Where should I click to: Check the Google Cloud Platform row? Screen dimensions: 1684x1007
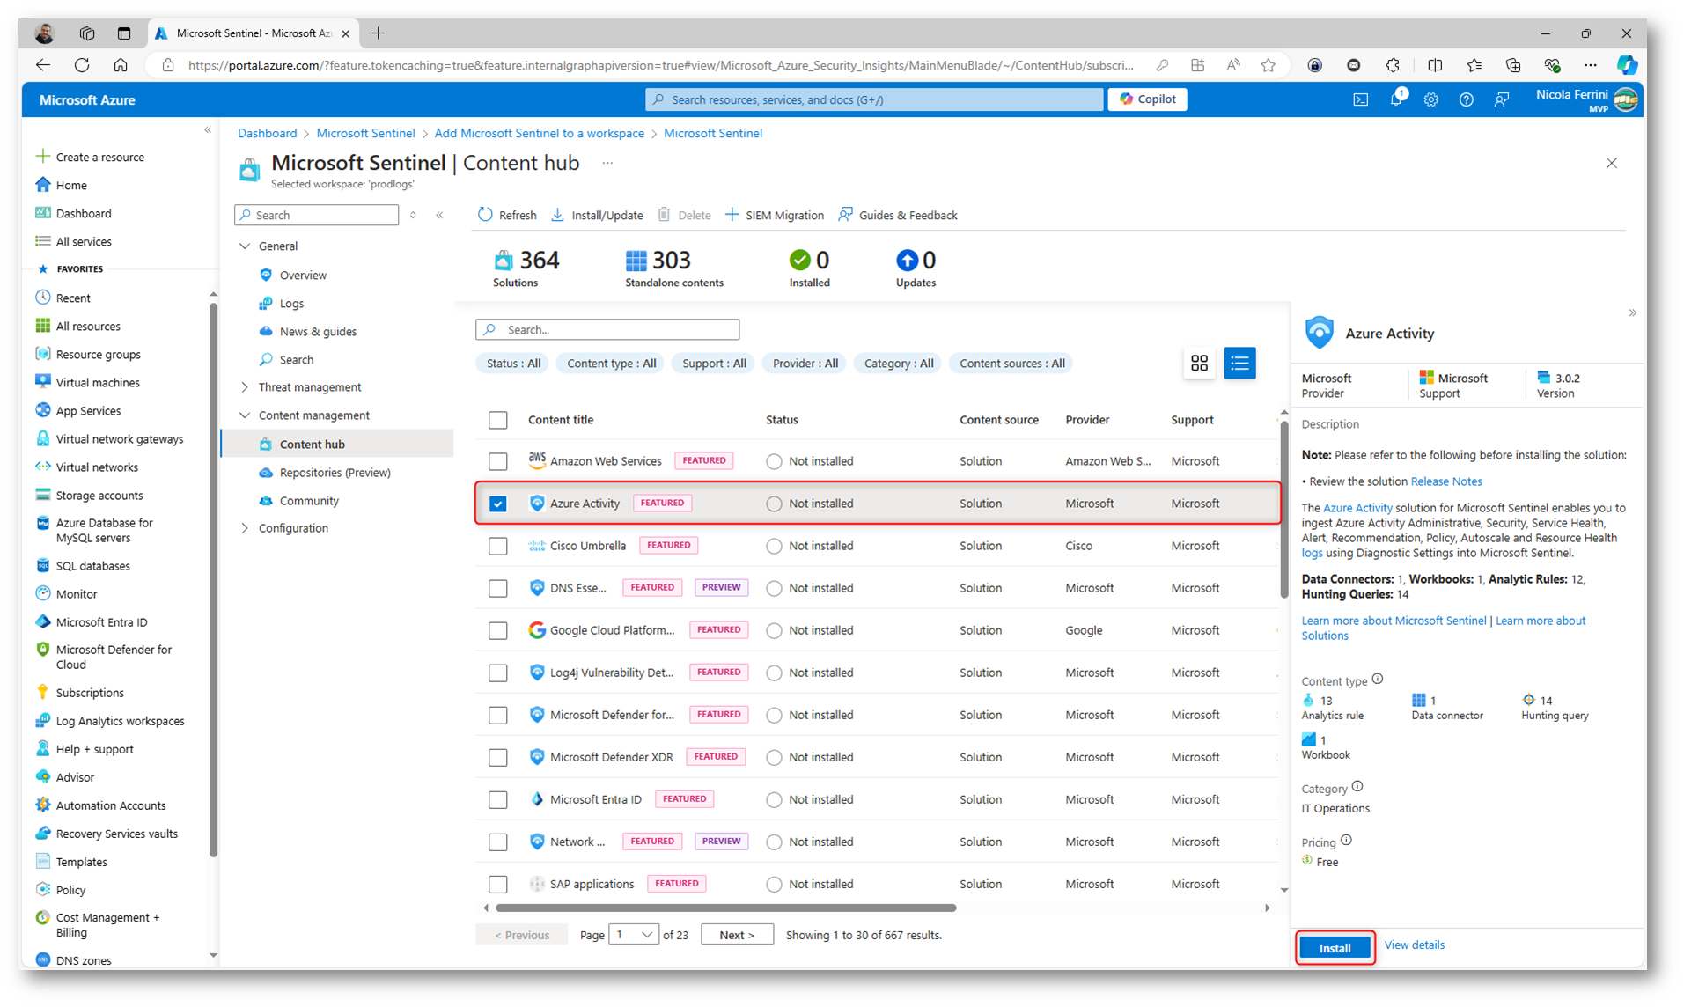(x=498, y=630)
